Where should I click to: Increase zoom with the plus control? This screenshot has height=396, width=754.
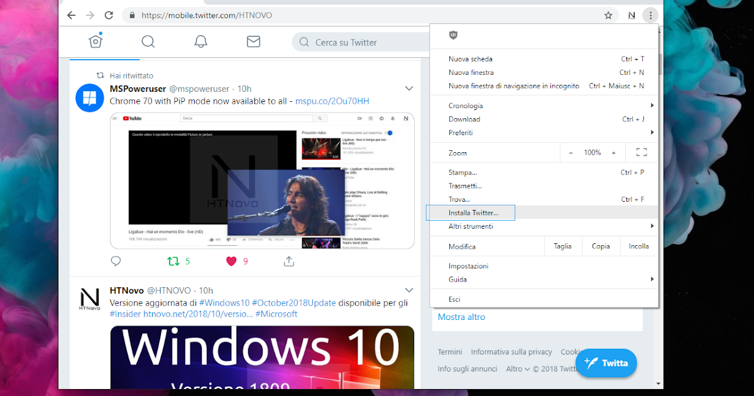[613, 152]
